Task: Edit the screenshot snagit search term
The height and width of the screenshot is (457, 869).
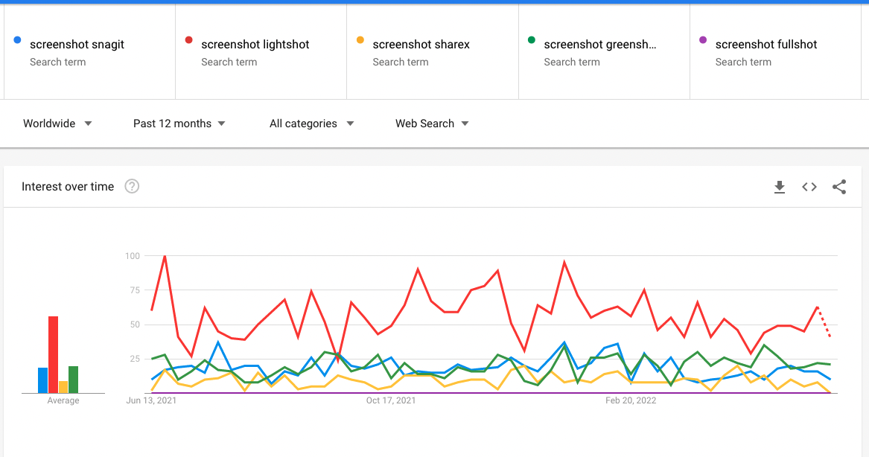Action: click(77, 45)
